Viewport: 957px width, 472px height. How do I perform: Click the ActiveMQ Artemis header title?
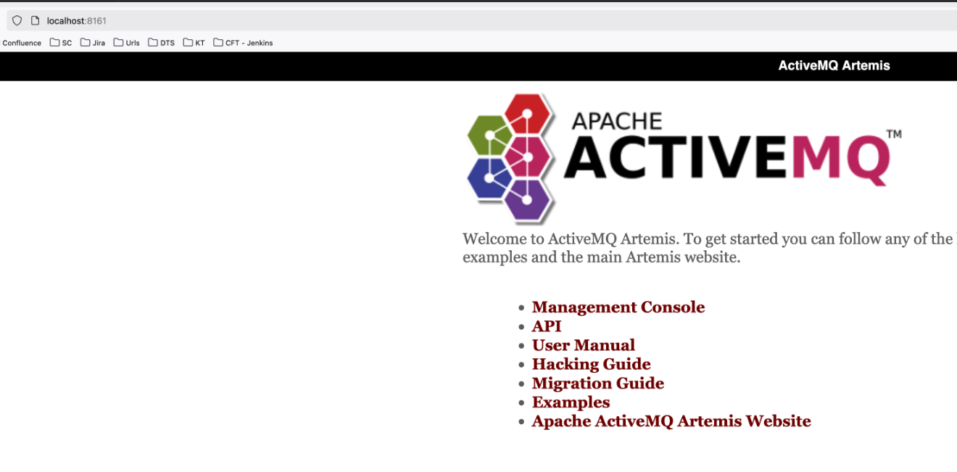coord(834,66)
